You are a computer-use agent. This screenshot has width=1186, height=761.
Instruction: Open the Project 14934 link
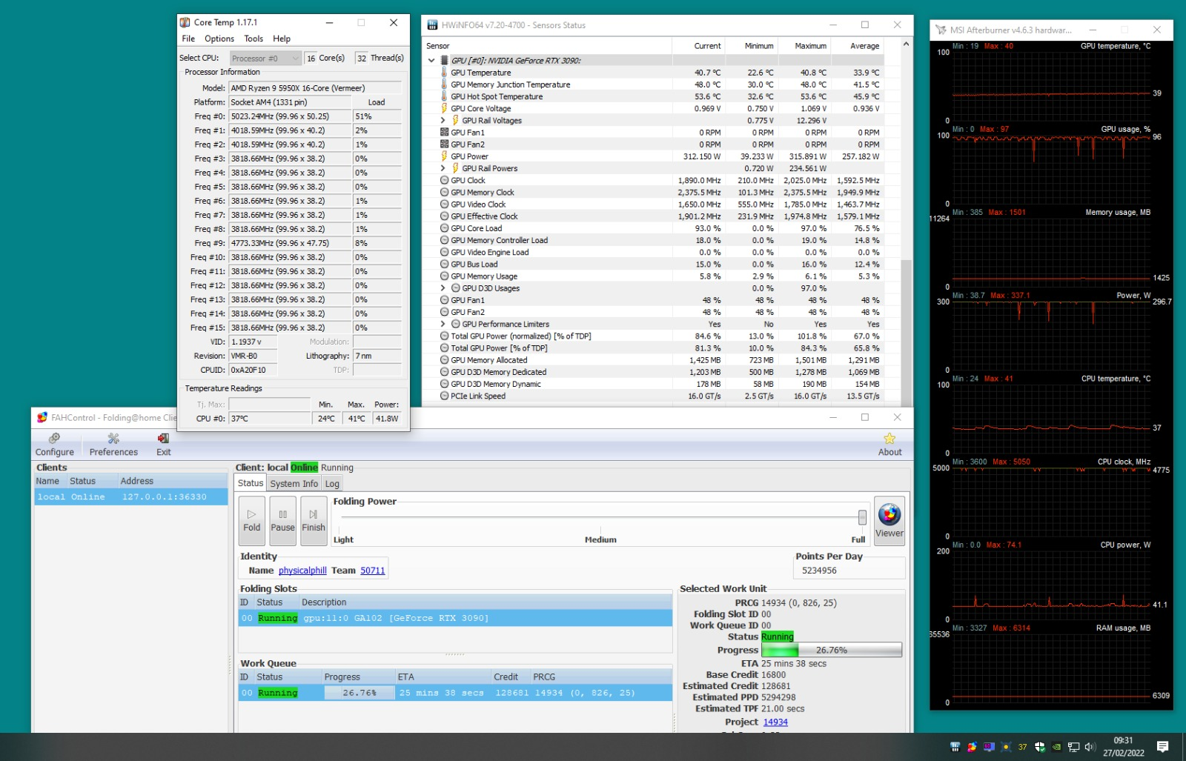(x=775, y=722)
